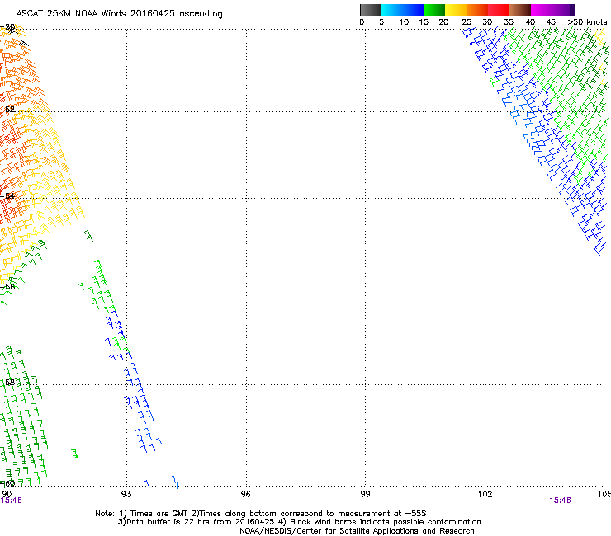Click the longitude label '93'
The image size is (611, 536).
coord(126,494)
